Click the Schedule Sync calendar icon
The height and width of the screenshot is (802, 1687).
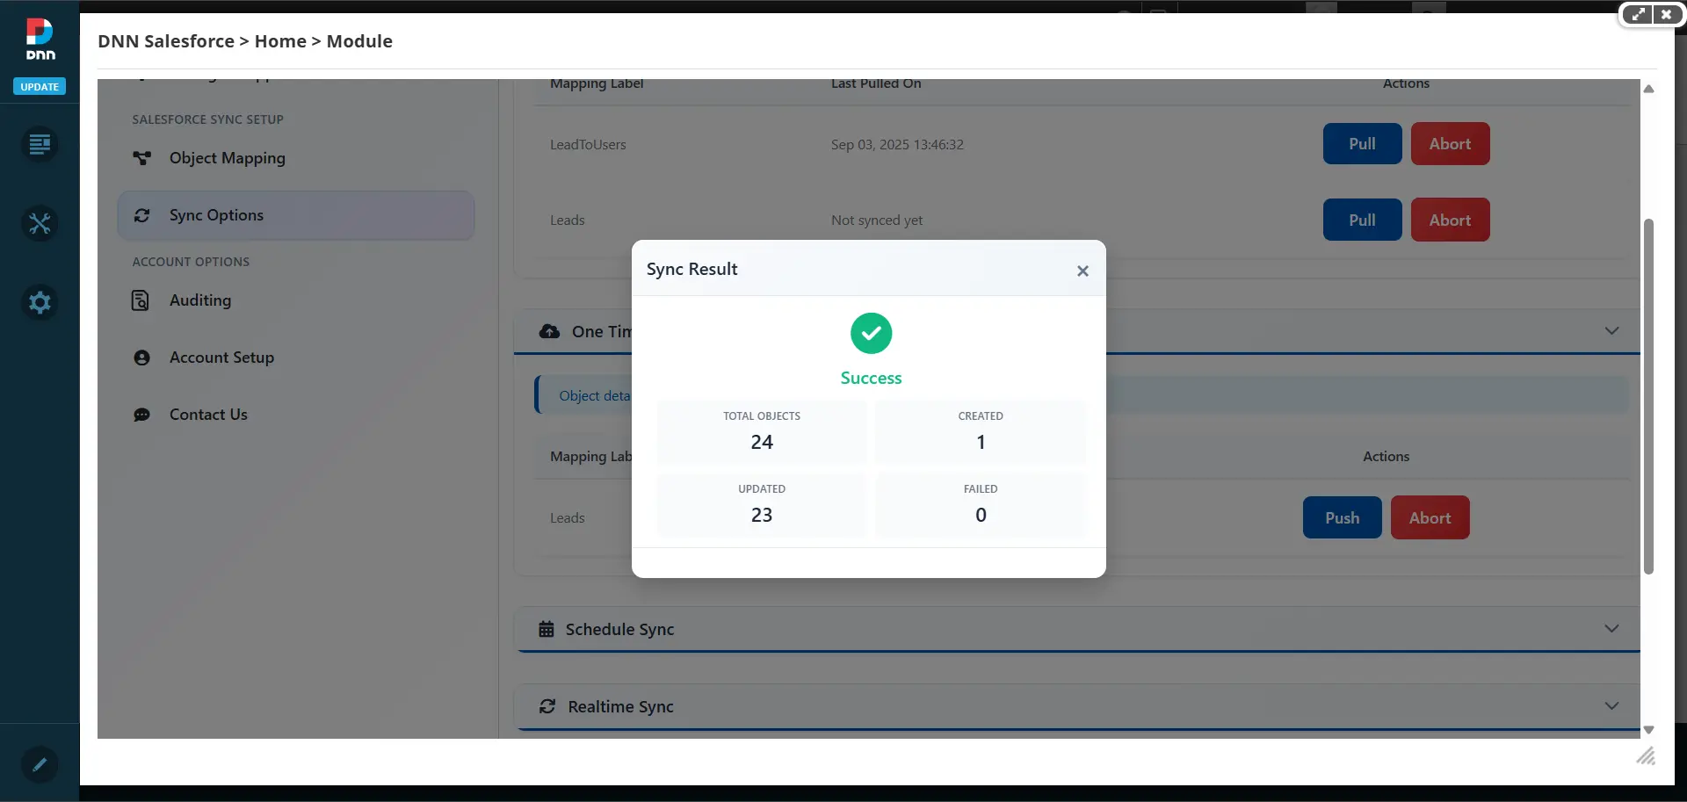pyautogui.click(x=546, y=630)
